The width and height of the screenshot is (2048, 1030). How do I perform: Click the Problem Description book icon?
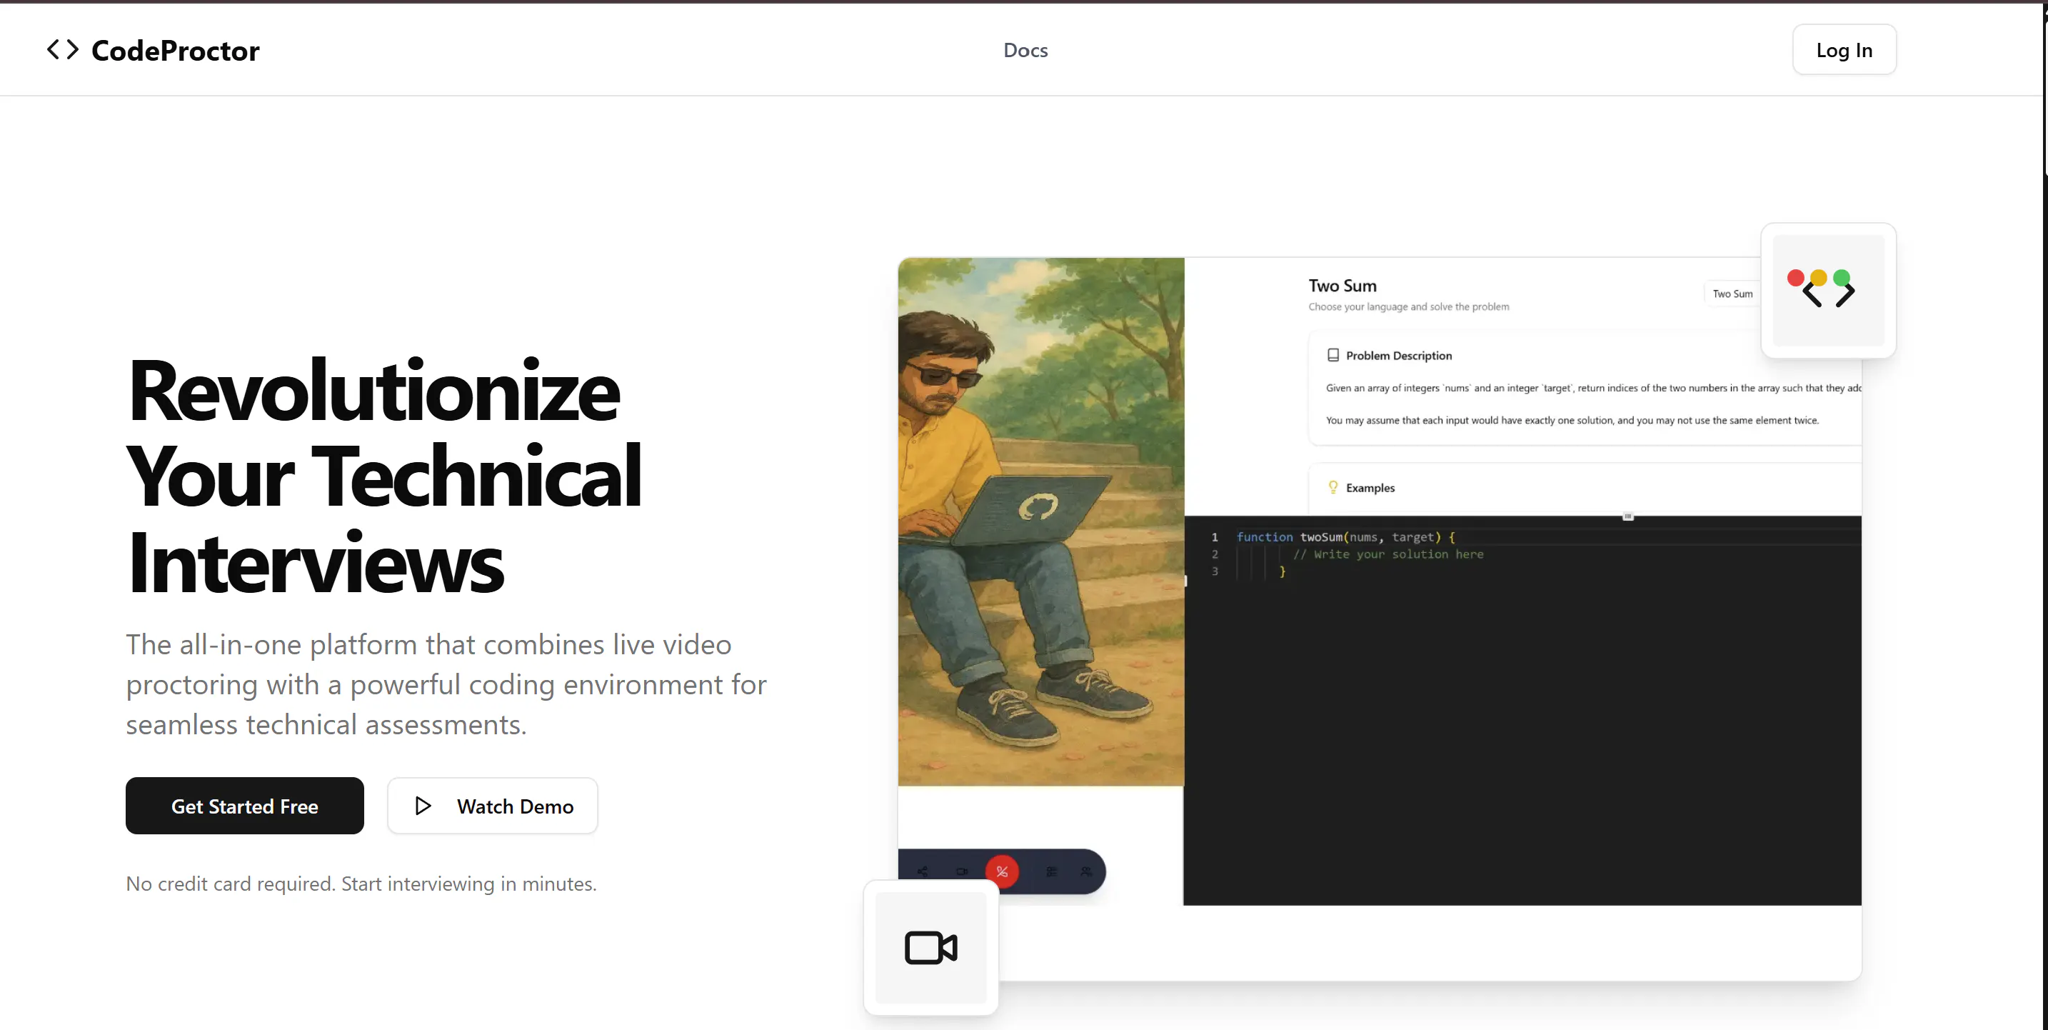pyautogui.click(x=1332, y=356)
